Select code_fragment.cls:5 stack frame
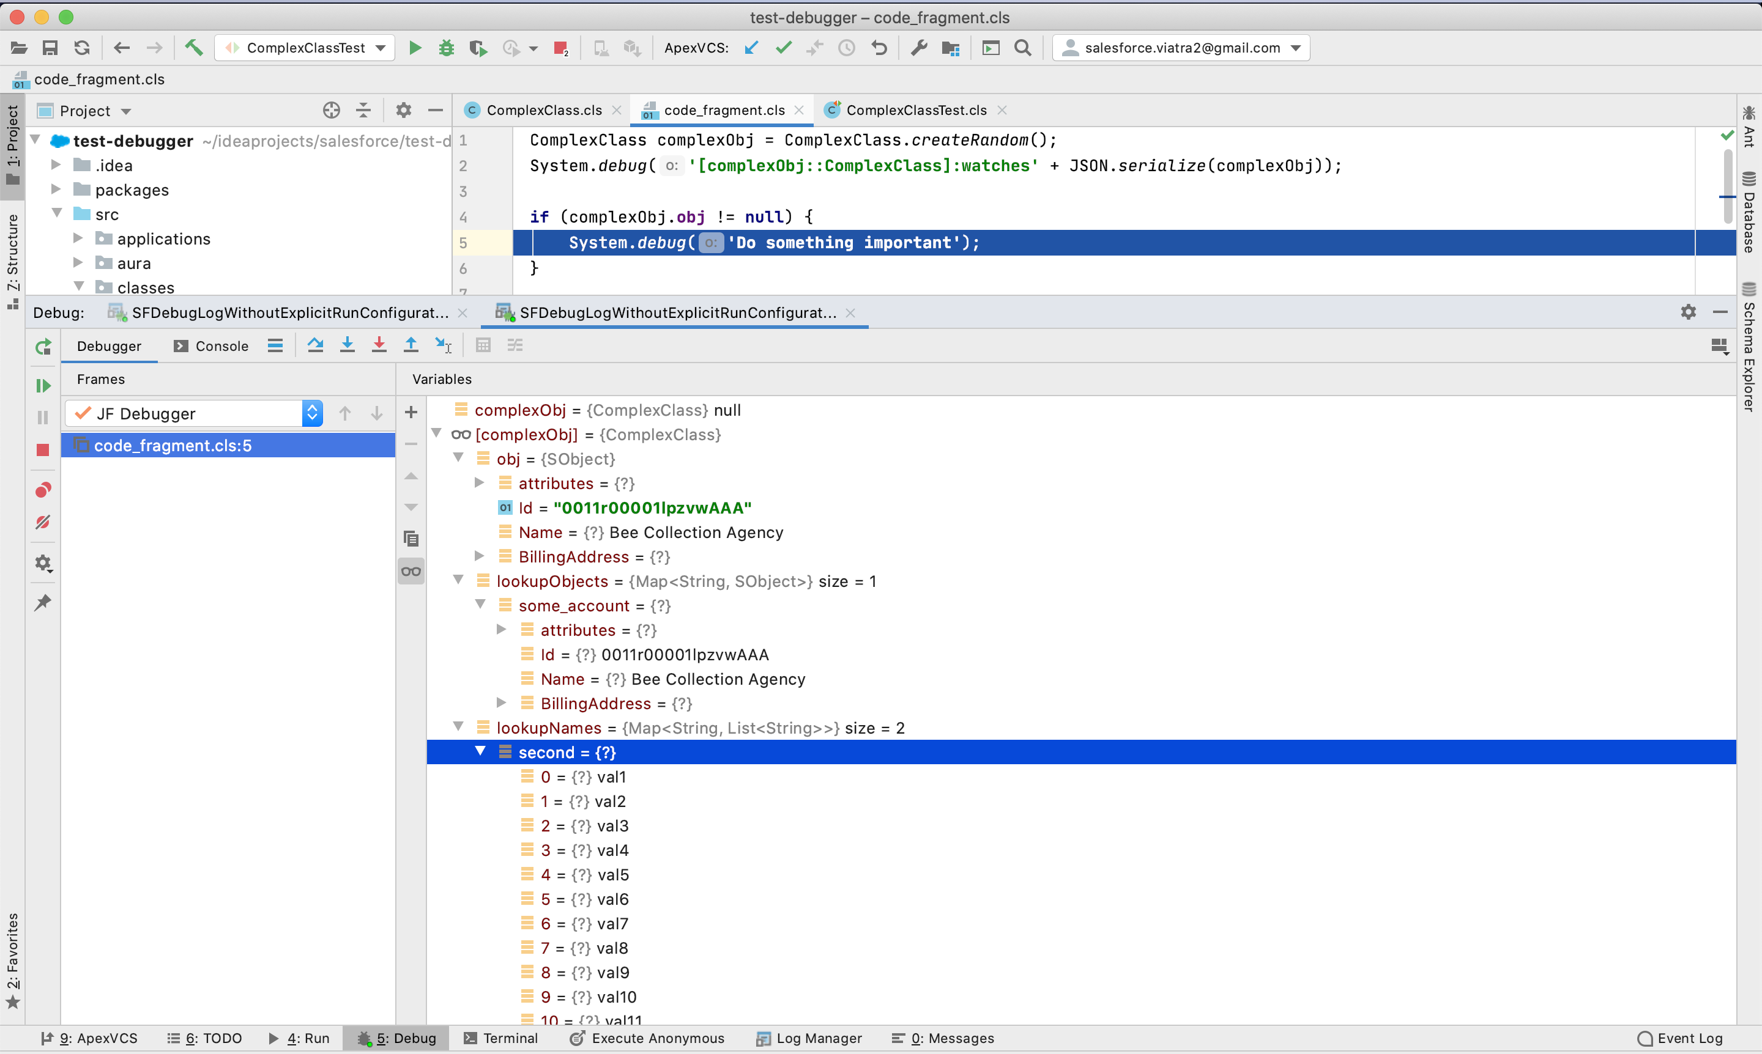Viewport: 1762px width, 1054px height. [x=228, y=445]
